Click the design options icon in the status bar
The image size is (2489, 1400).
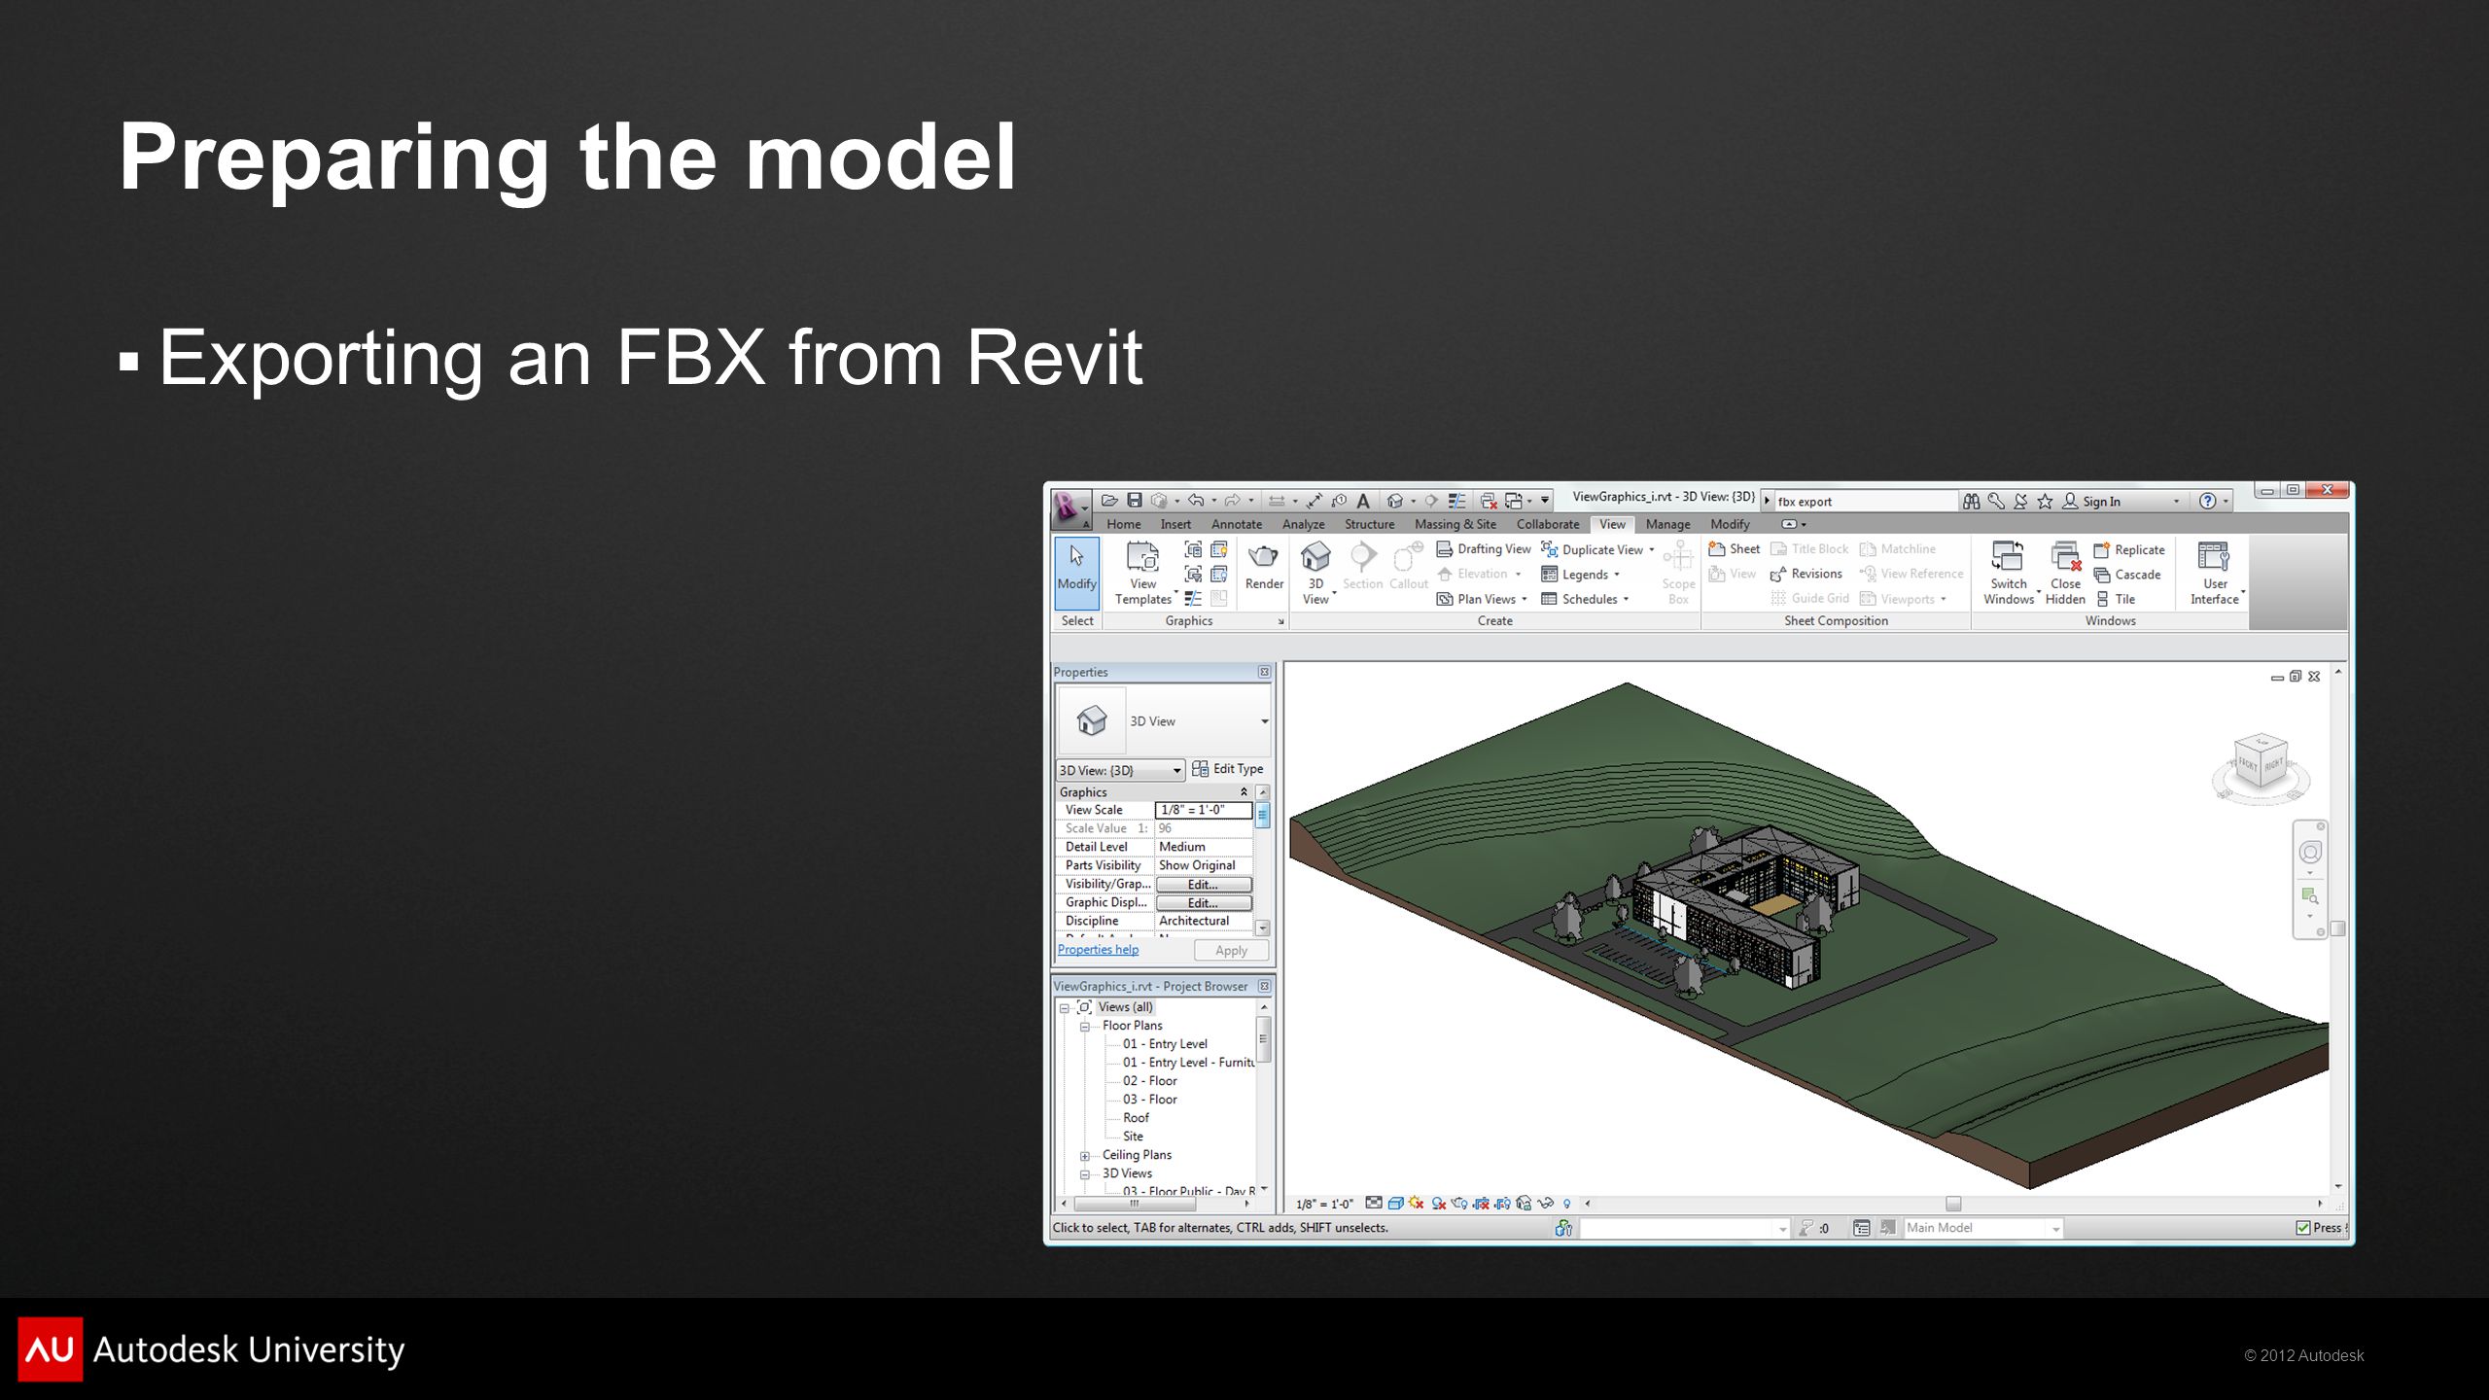tap(1861, 1228)
